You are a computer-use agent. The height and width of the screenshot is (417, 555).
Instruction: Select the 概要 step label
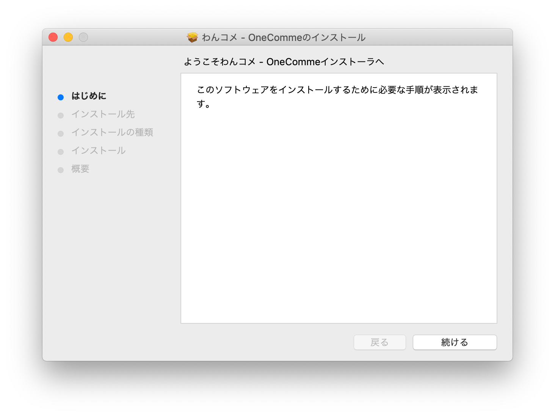80,169
